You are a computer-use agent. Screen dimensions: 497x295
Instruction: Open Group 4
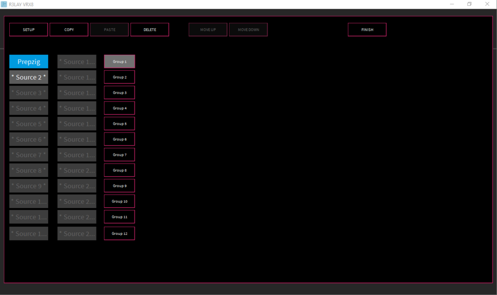[119, 108]
